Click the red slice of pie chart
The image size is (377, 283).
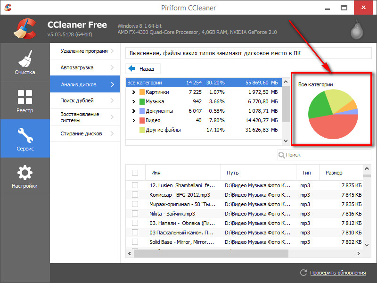click(333, 127)
